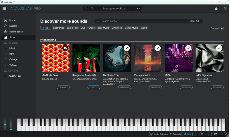Click the fullscreen expand icon bottom right

[x=226, y=134]
